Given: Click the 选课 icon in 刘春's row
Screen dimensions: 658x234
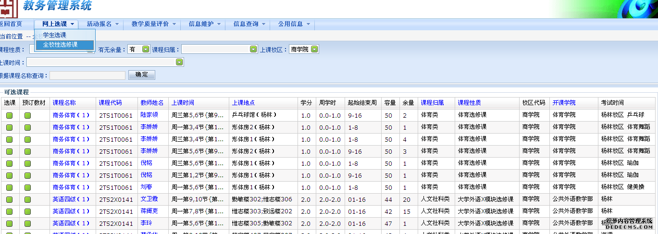Looking at the screenshot, I should pyautogui.click(x=9, y=187).
